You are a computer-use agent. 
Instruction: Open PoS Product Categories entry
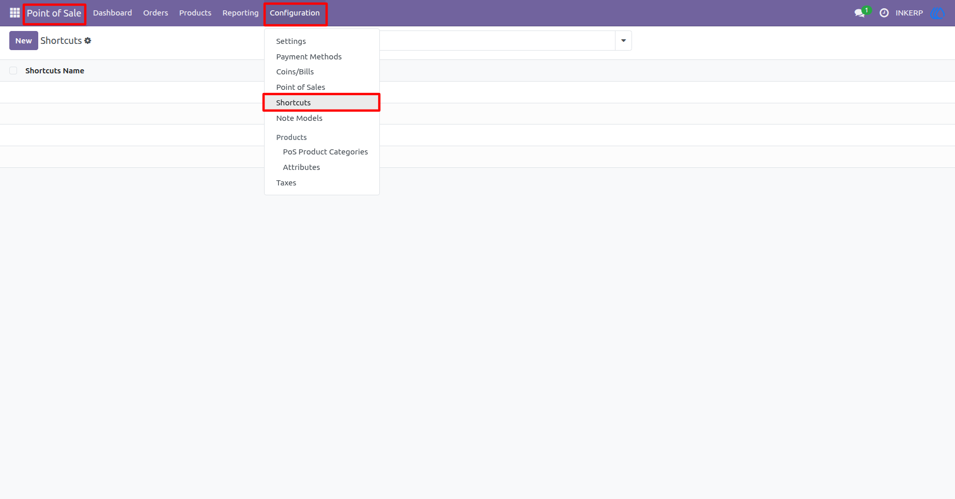322,152
